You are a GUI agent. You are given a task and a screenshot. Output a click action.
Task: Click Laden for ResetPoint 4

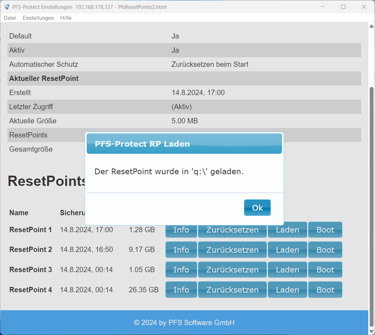287,290
